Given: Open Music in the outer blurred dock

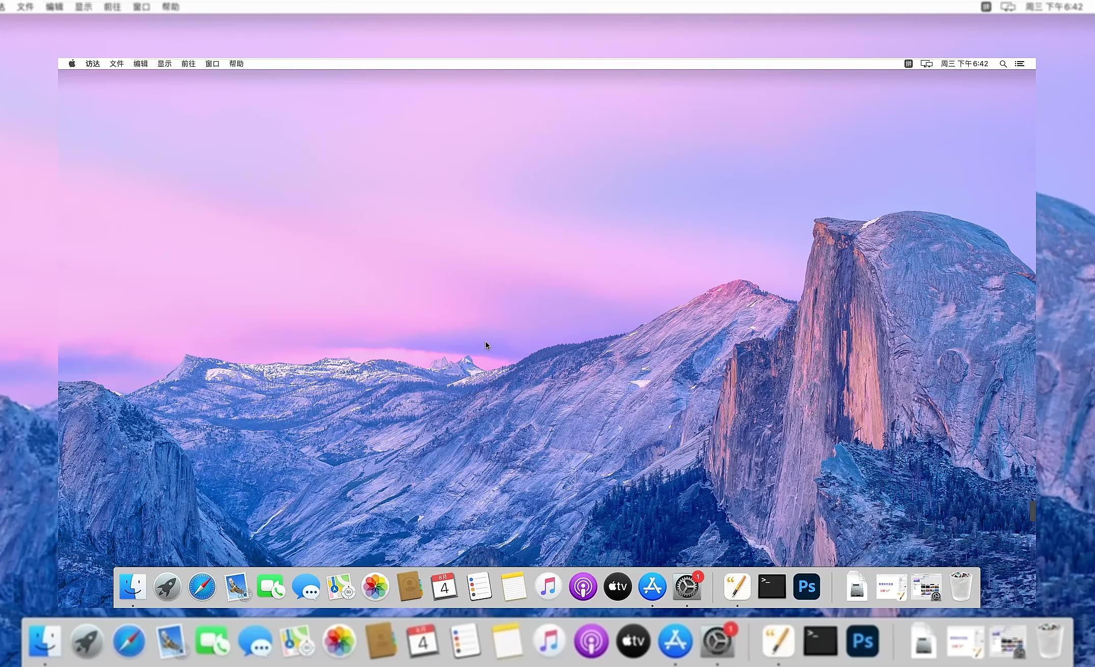Looking at the screenshot, I should pyautogui.click(x=549, y=641).
